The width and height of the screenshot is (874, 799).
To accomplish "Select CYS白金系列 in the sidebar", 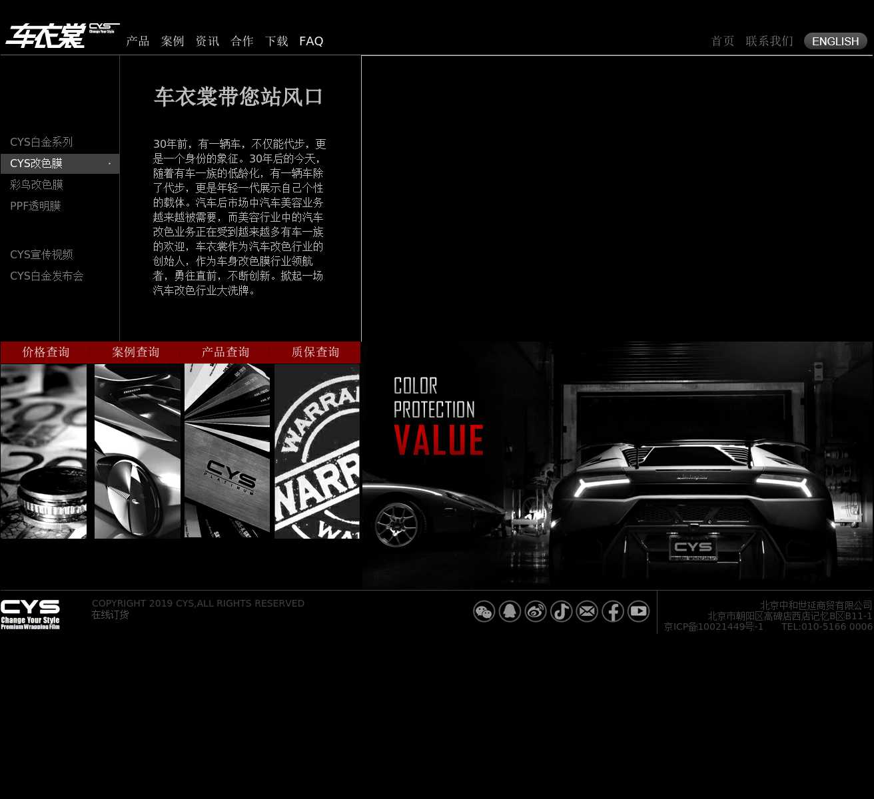I will [x=41, y=142].
